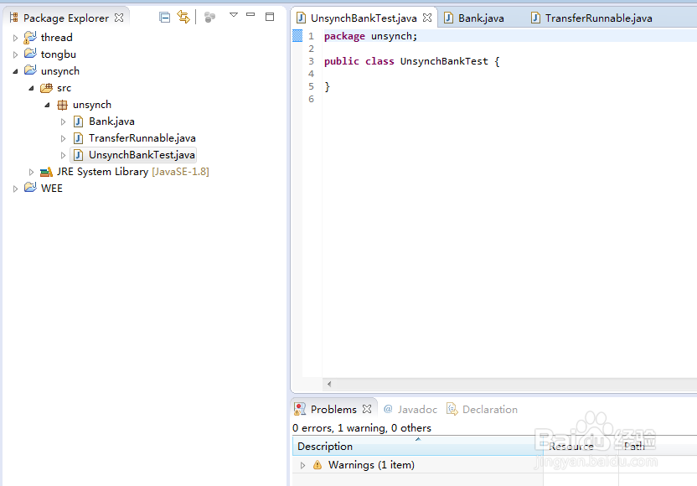Click the UnsynchBankTest.java tab file icon
The height and width of the screenshot is (486, 697).
click(x=301, y=18)
